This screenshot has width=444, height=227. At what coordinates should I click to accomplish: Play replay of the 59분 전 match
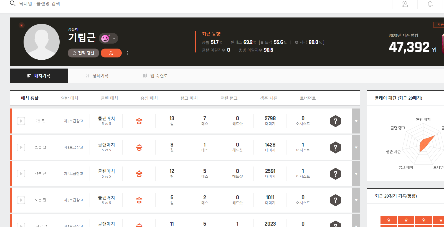point(21,200)
